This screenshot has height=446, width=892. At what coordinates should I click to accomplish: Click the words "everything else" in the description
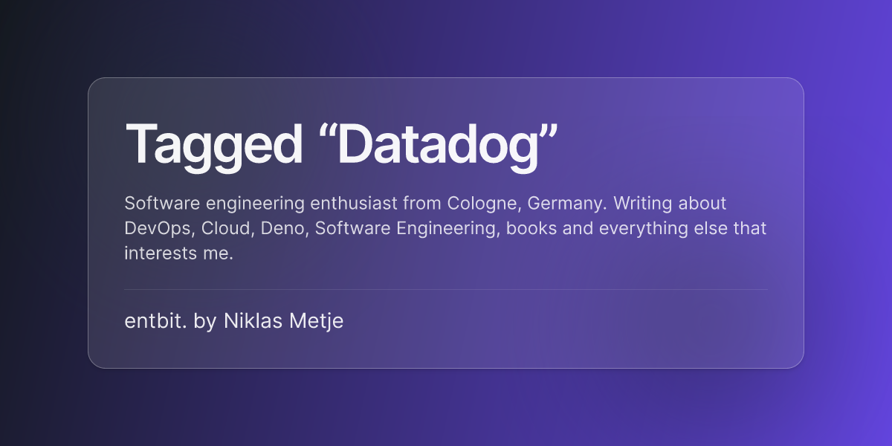tap(662, 228)
